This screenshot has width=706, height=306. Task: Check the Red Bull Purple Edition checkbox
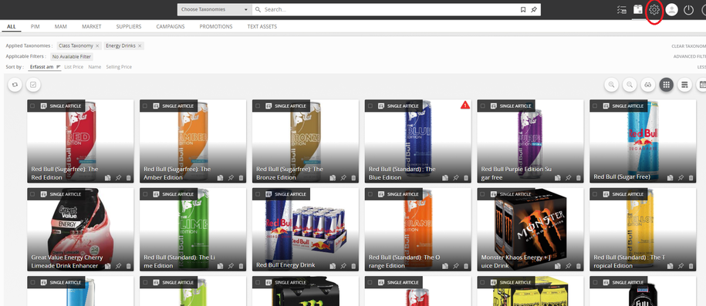pos(483,106)
